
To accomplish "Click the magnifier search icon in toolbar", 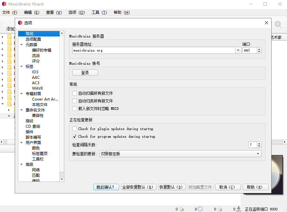I will pos(278,25).
